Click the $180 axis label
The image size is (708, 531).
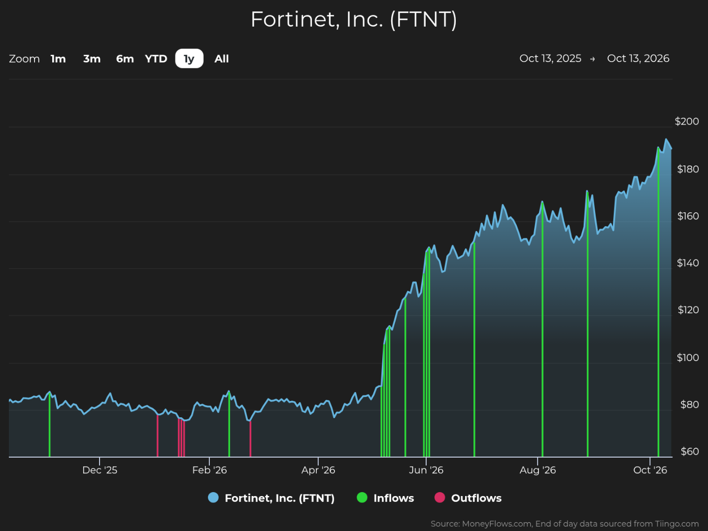coord(688,169)
